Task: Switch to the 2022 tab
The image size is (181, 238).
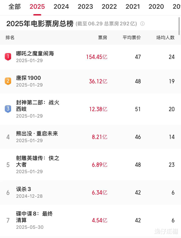Action: 109,7
